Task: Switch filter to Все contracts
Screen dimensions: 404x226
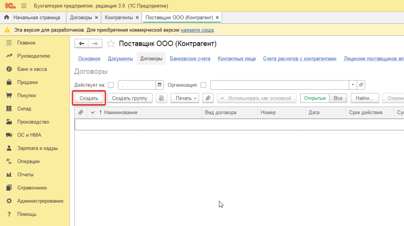Action: [x=338, y=98]
